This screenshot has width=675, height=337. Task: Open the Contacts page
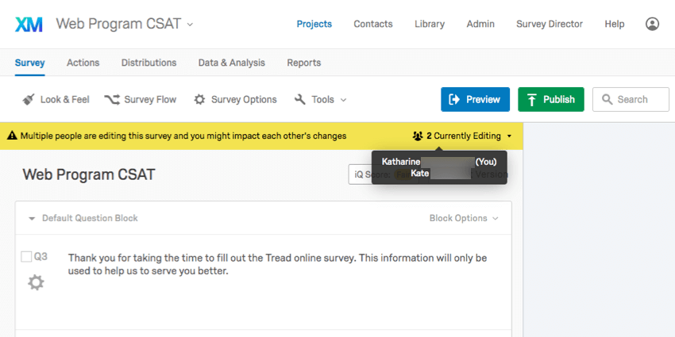[x=373, y=24]
